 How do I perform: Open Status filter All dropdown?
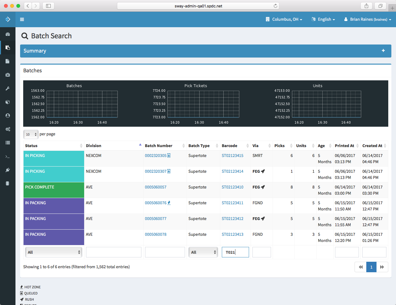pyautogui.click(x=54, y=252)
